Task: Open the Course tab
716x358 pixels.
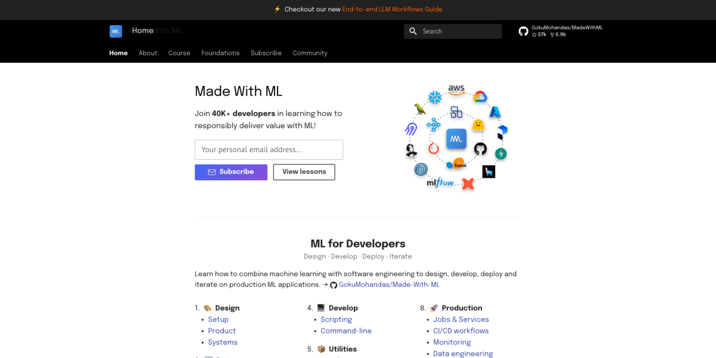Action: click(179, 53)
